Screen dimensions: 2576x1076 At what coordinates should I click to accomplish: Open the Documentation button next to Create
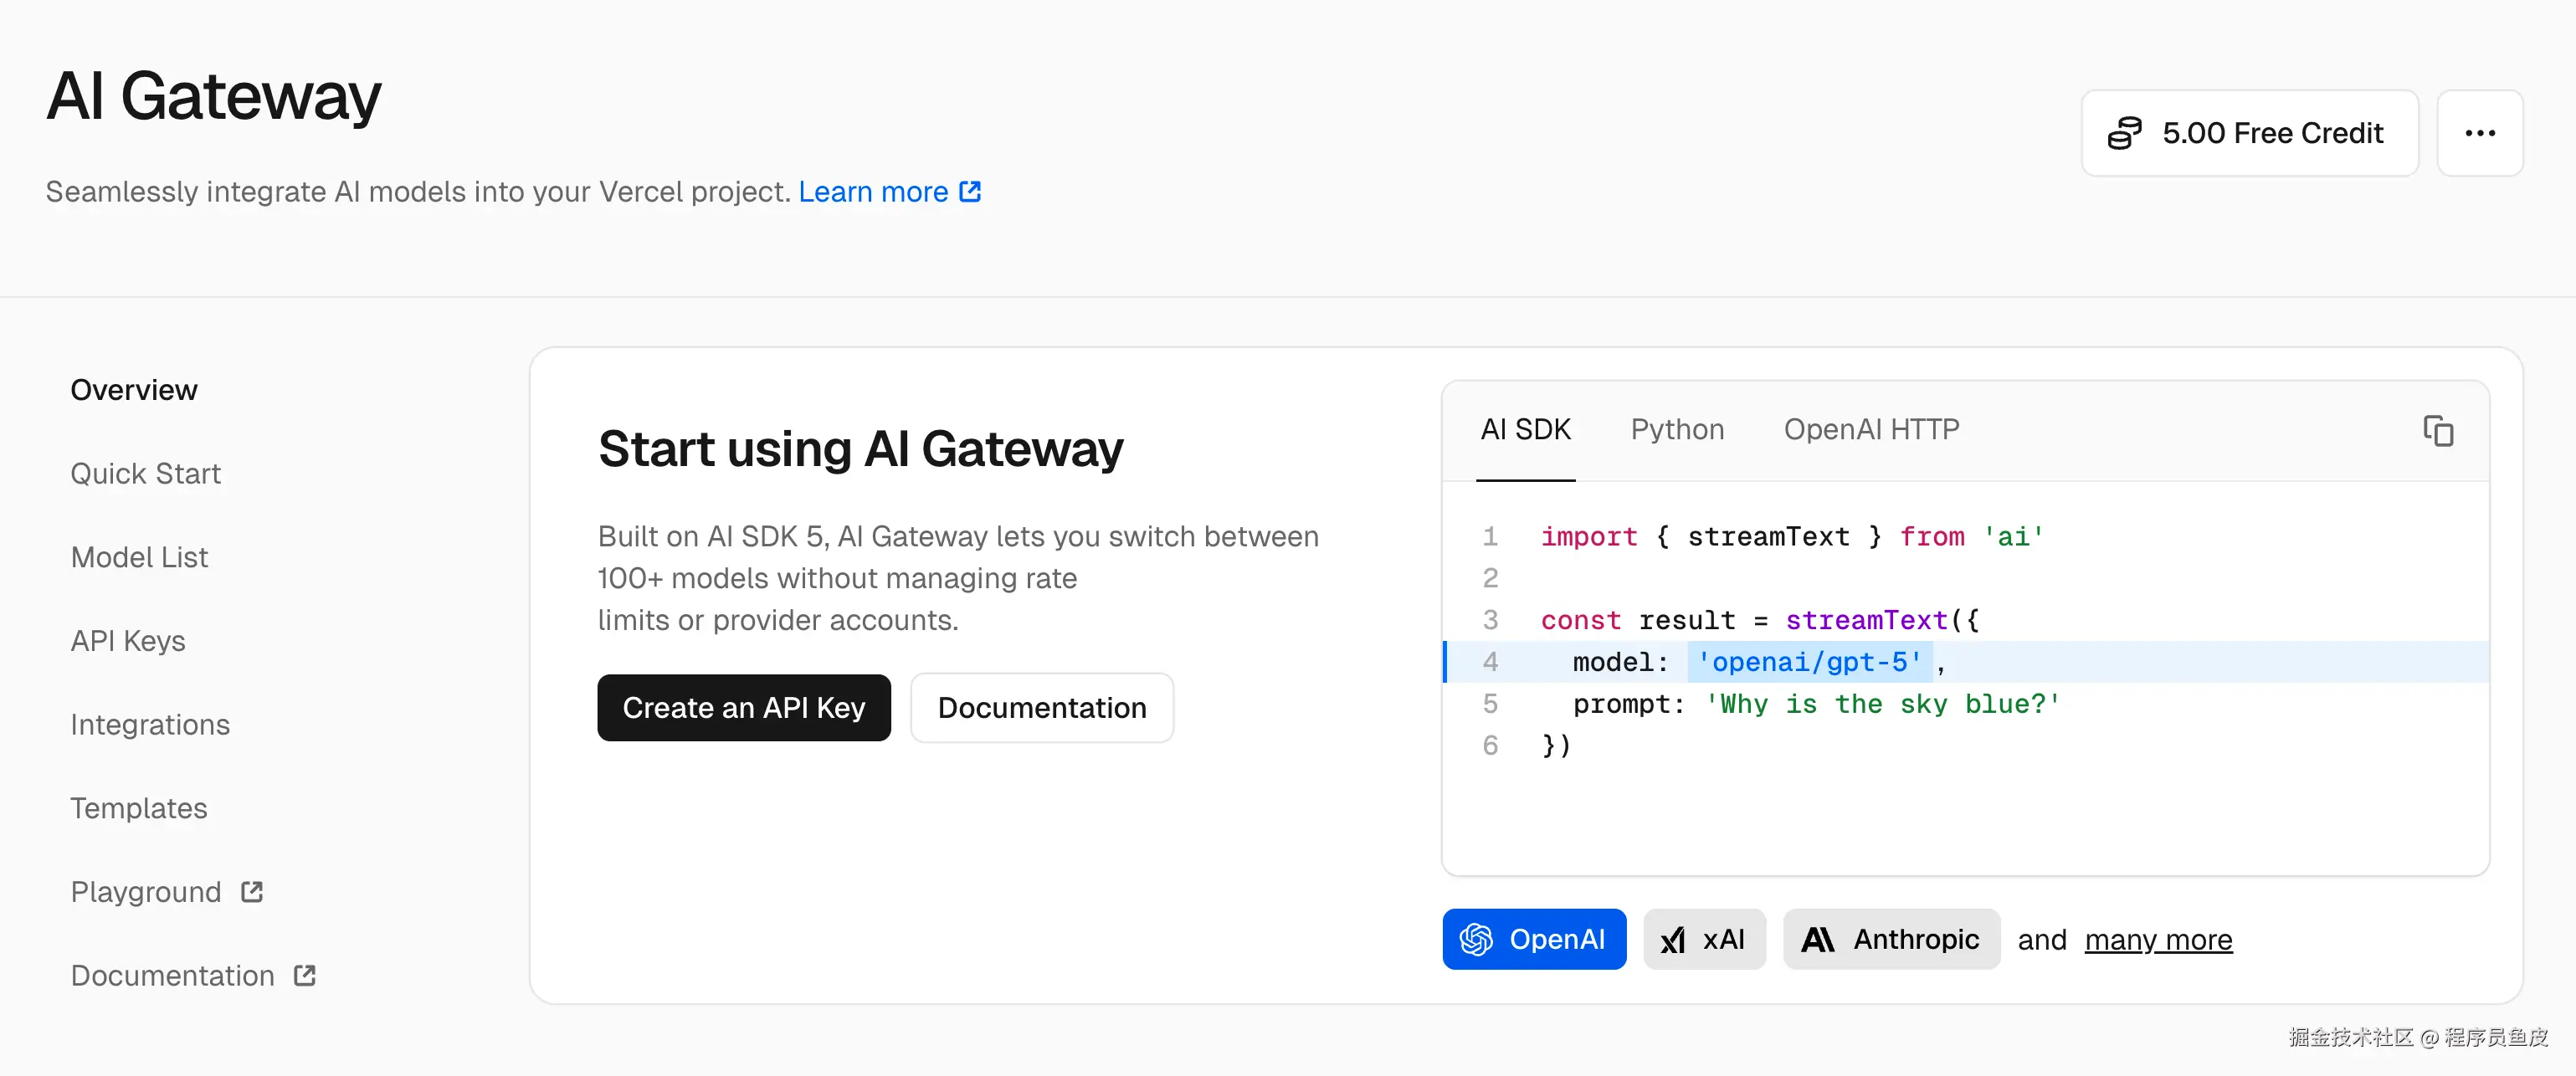[x=1041, y=708]
